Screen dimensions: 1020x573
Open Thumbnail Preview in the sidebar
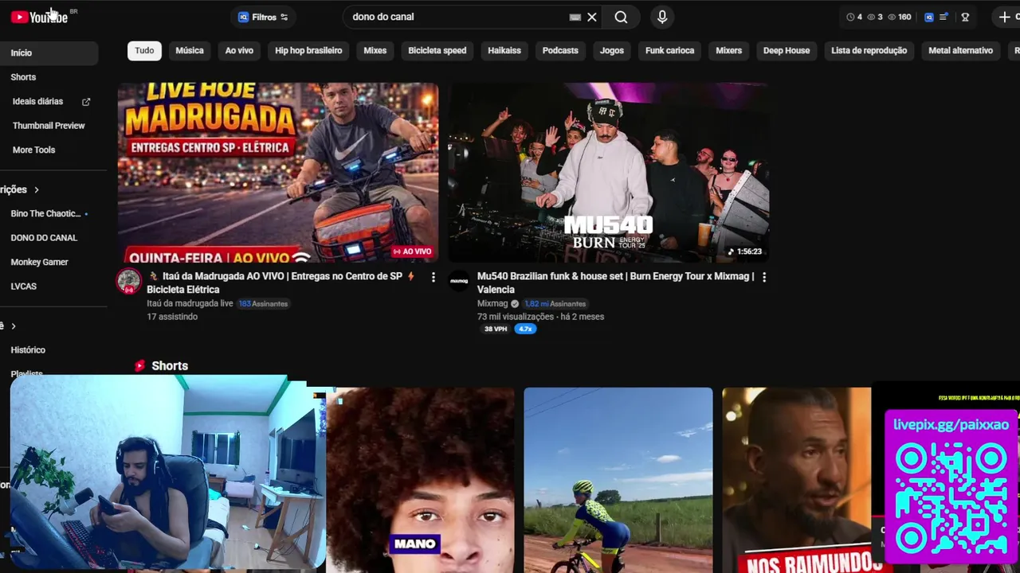tap(49, 126)
